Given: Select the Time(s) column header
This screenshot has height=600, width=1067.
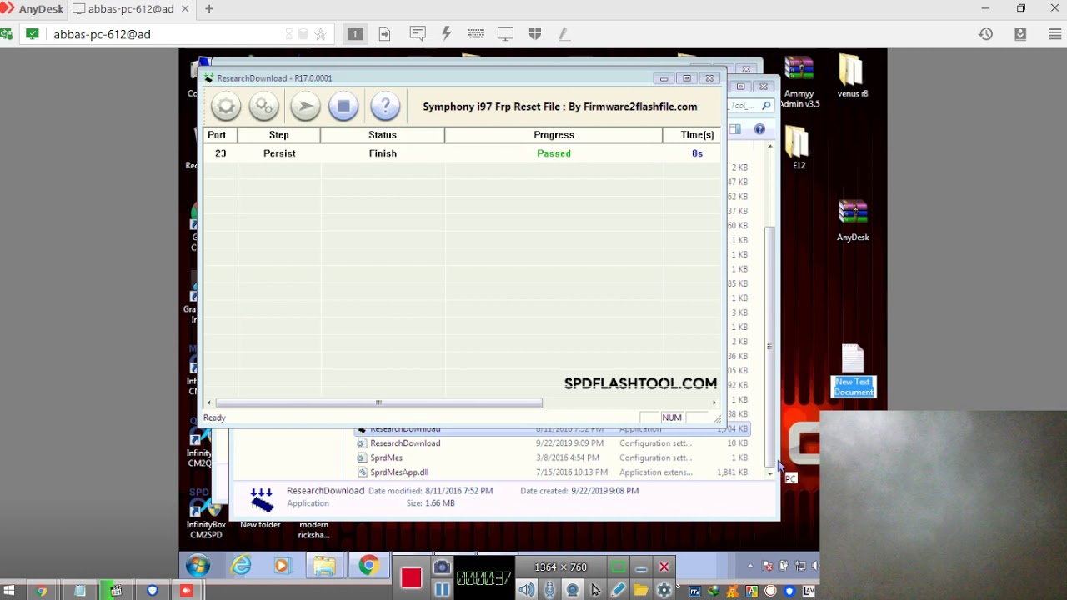Looking at the screenshot, I should point(692,135).
